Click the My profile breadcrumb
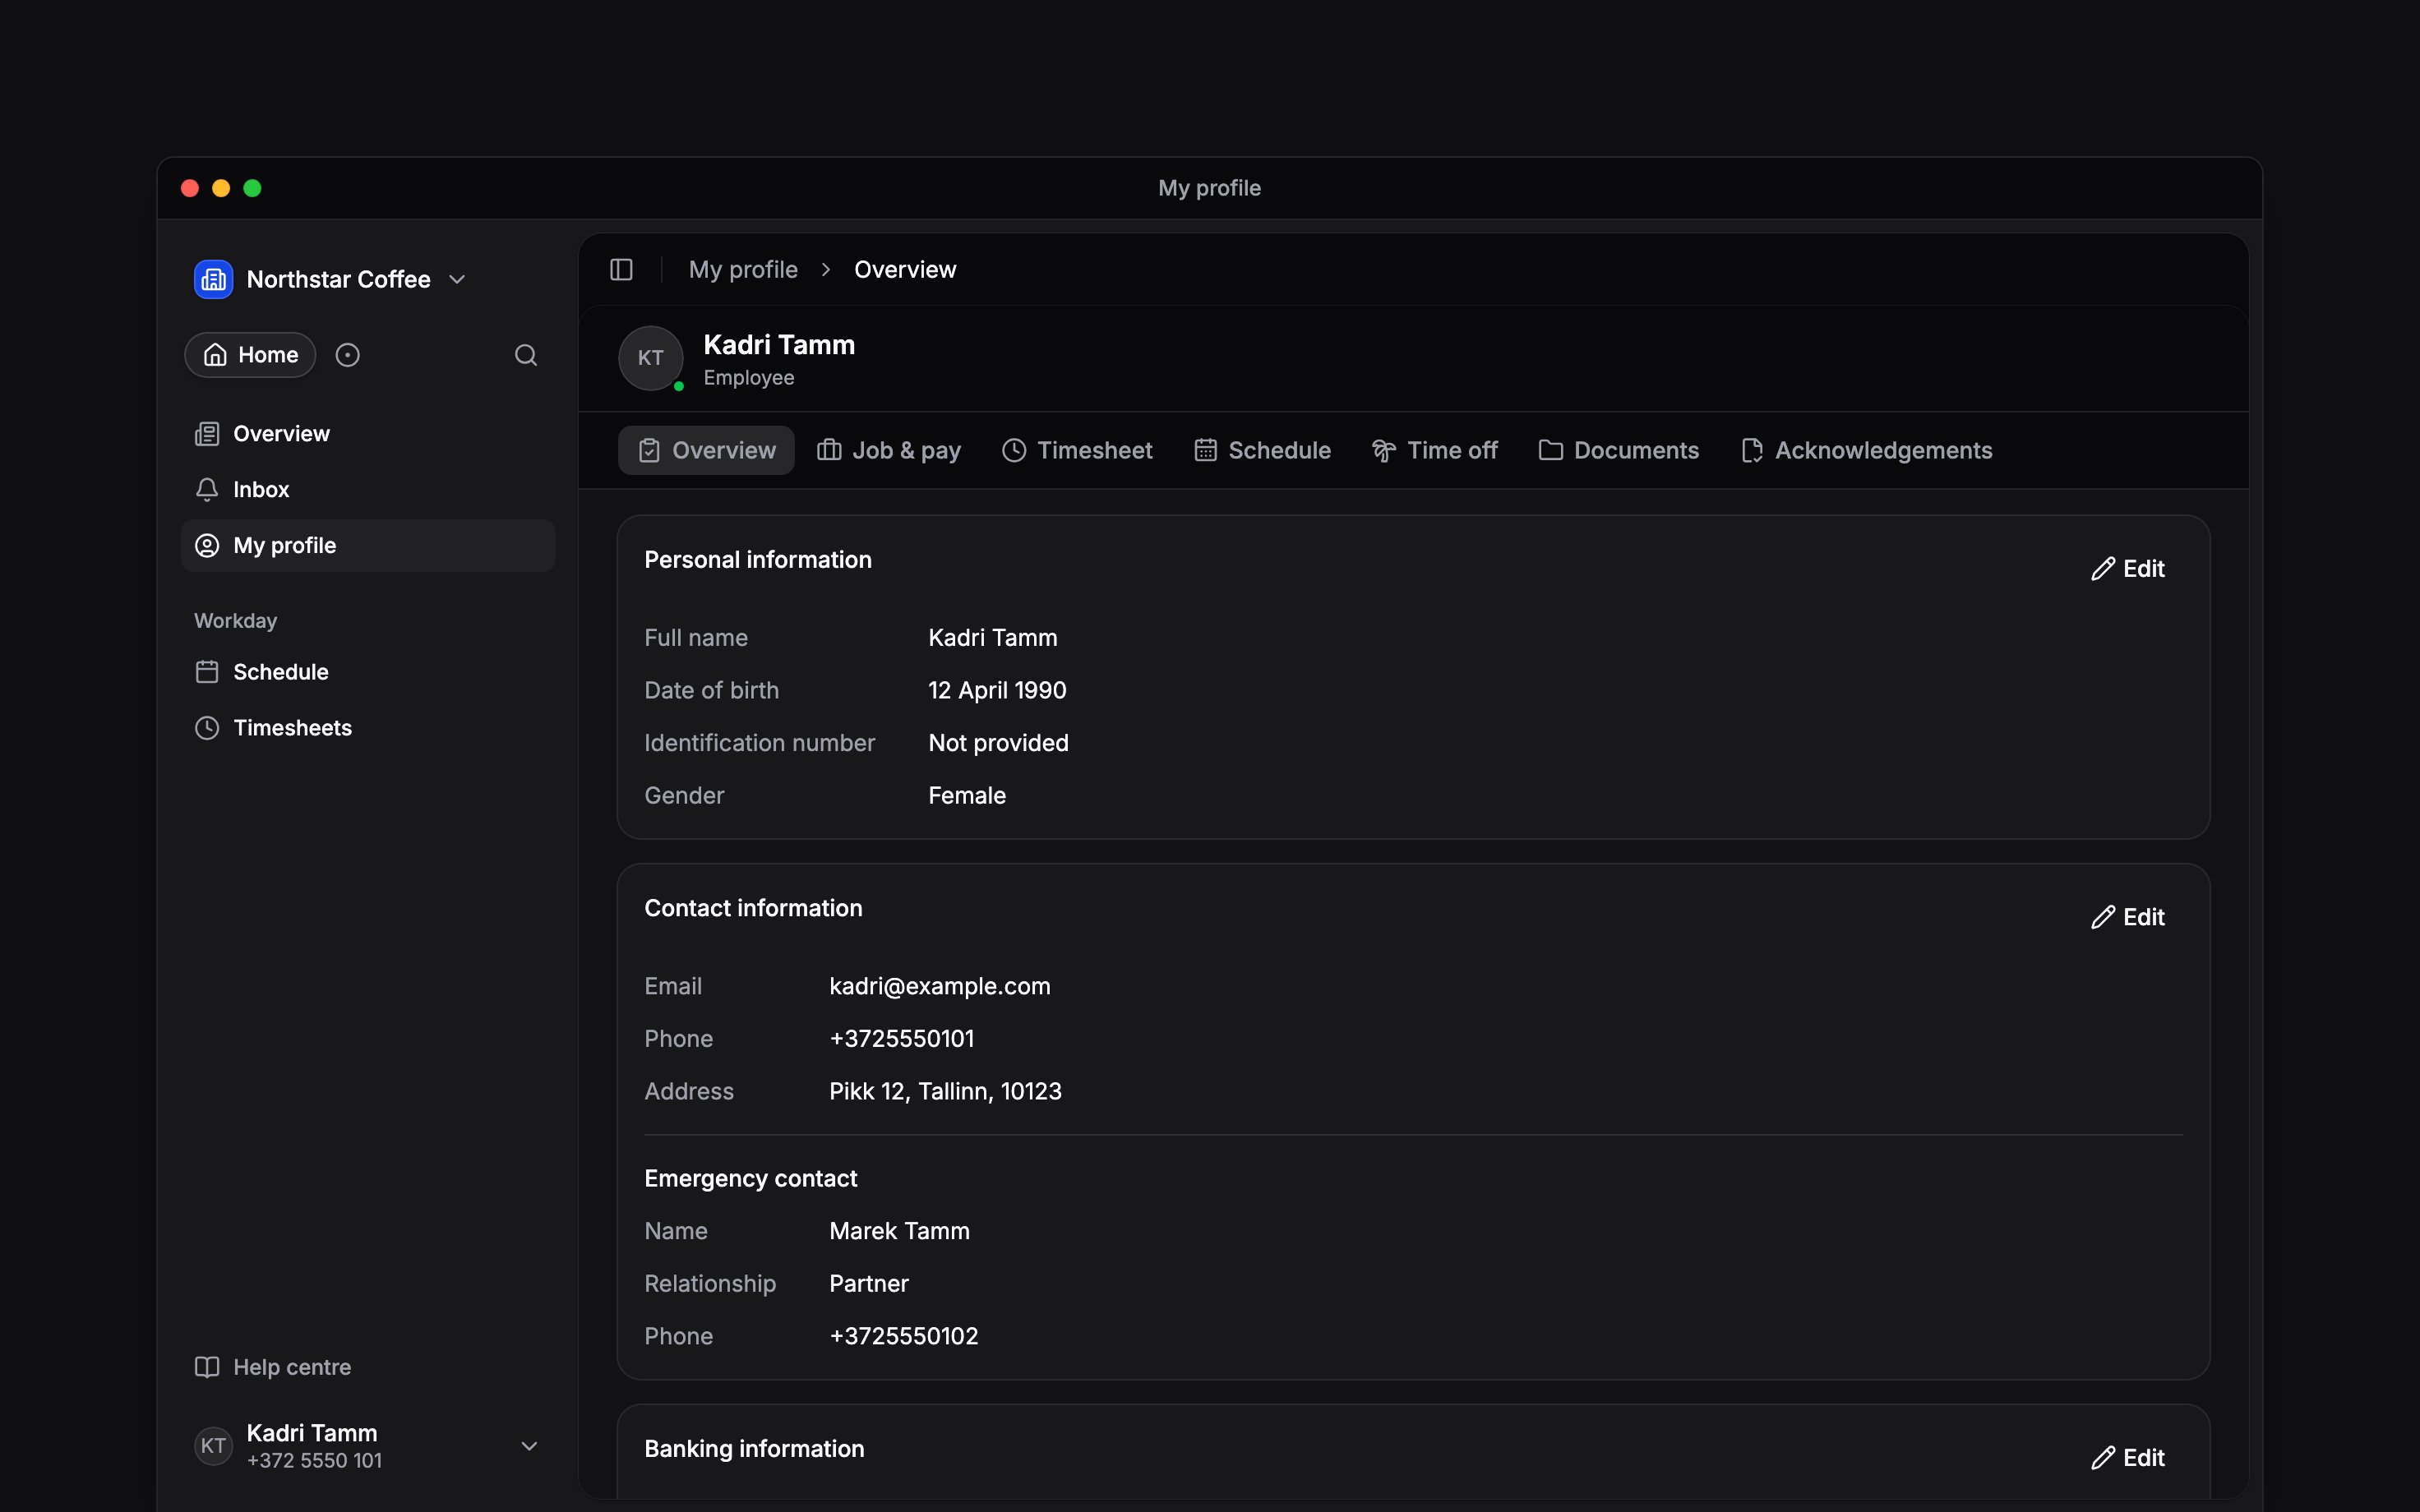The image size is (2420, 1512). (743, 270)
